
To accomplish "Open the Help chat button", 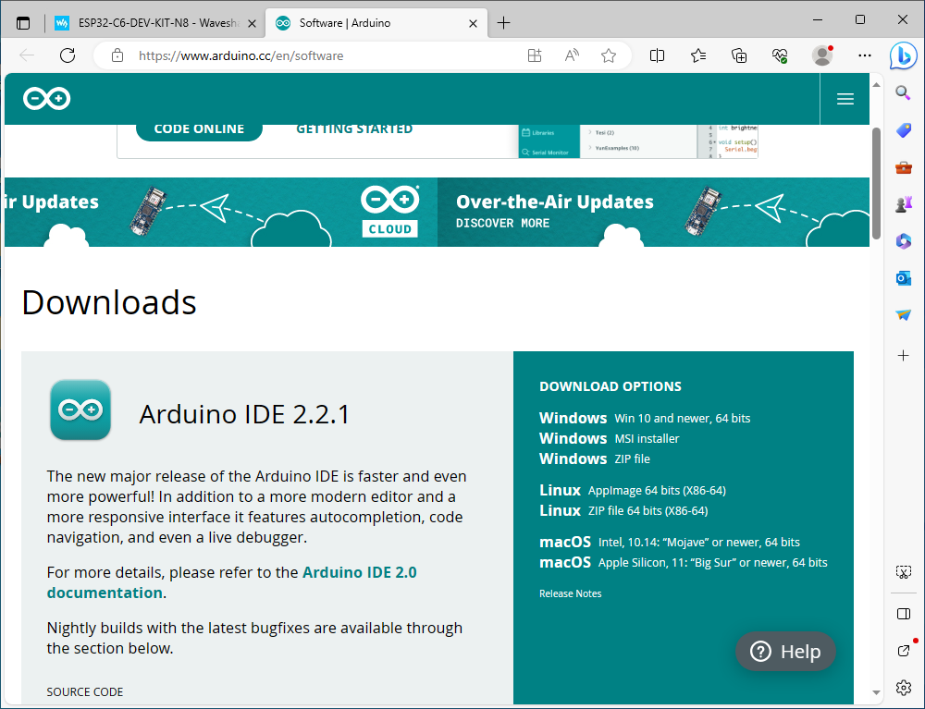I will (x=785, y=652).
